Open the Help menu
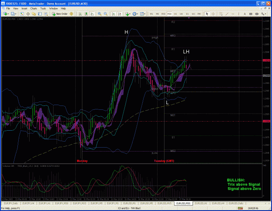 coord(63,8)
